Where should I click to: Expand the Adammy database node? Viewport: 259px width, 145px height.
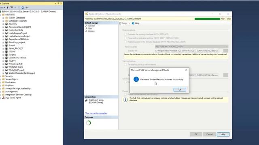pyautogui.click(x=3, y=24)
